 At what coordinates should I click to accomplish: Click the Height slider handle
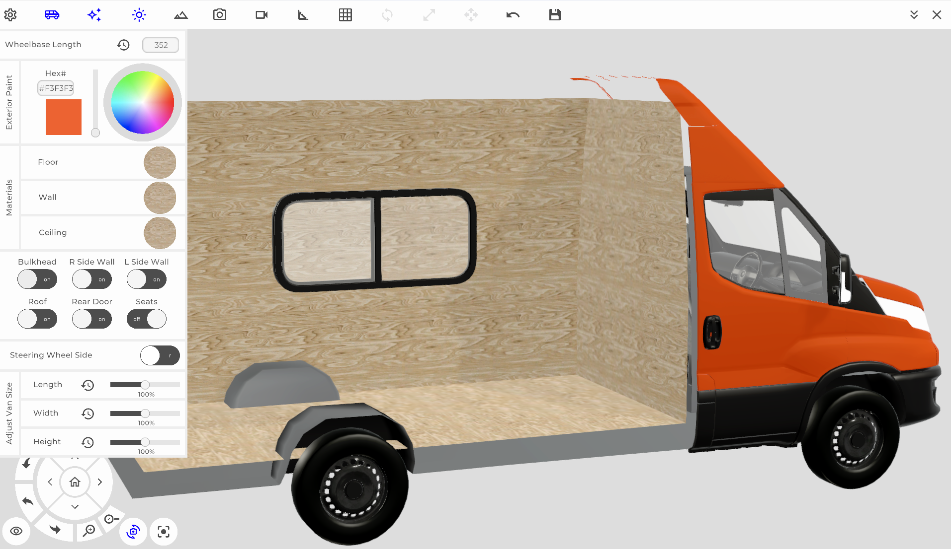[x=145, y=442]
